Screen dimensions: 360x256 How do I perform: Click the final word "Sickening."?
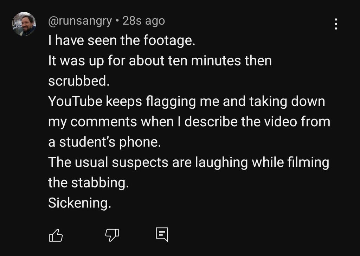pyautogui.click(x=79, y=203)
